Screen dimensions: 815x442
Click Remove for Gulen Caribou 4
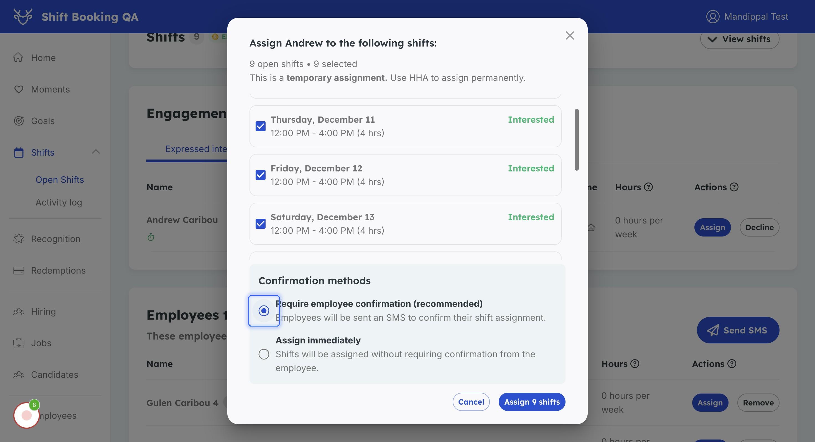click(758, 402)
